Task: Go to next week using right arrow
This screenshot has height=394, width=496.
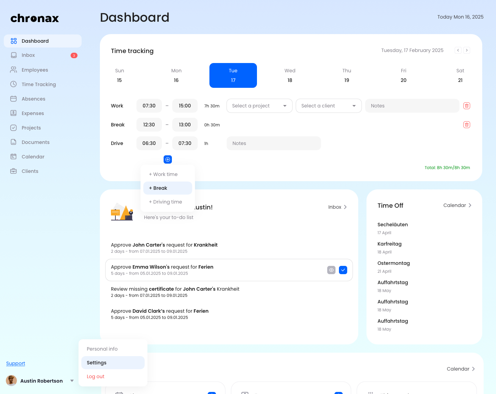Action: (x=467, y=50)
